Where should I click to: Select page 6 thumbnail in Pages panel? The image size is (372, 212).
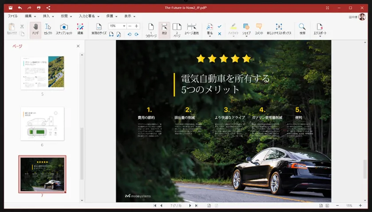(x=42, y=124)
